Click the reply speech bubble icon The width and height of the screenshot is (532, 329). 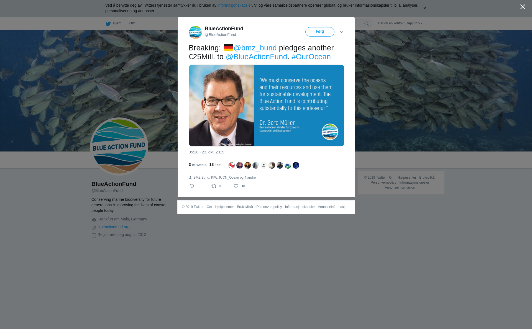coord(192,186)
